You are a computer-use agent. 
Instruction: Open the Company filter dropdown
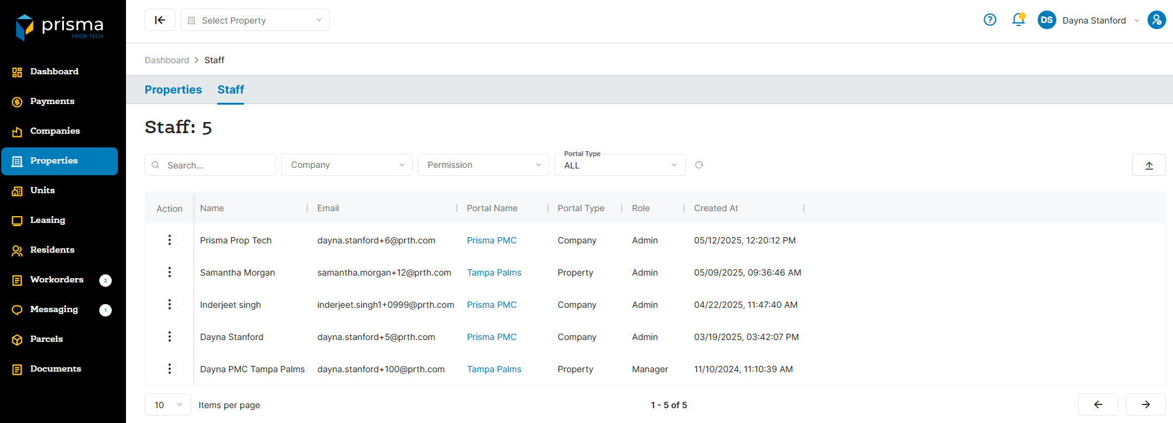click(x=346, y=165)
